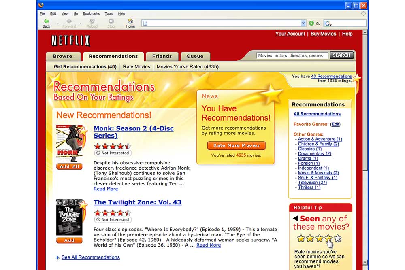
Task: Click the green Go icon
Action: 311,23
